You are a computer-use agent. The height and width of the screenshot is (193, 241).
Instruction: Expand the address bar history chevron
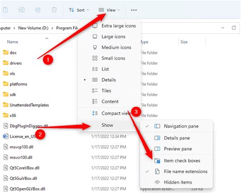pos(223,28)
